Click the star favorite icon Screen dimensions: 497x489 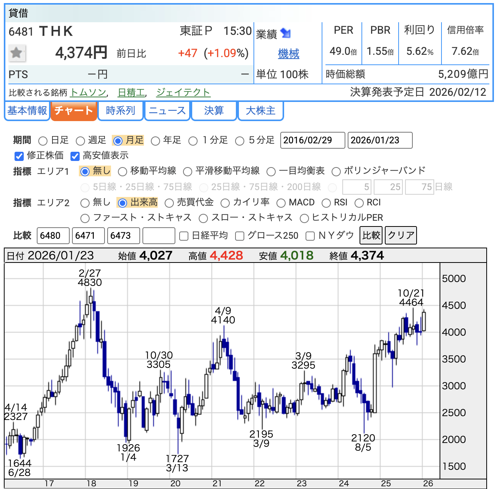tap(17, 53)
